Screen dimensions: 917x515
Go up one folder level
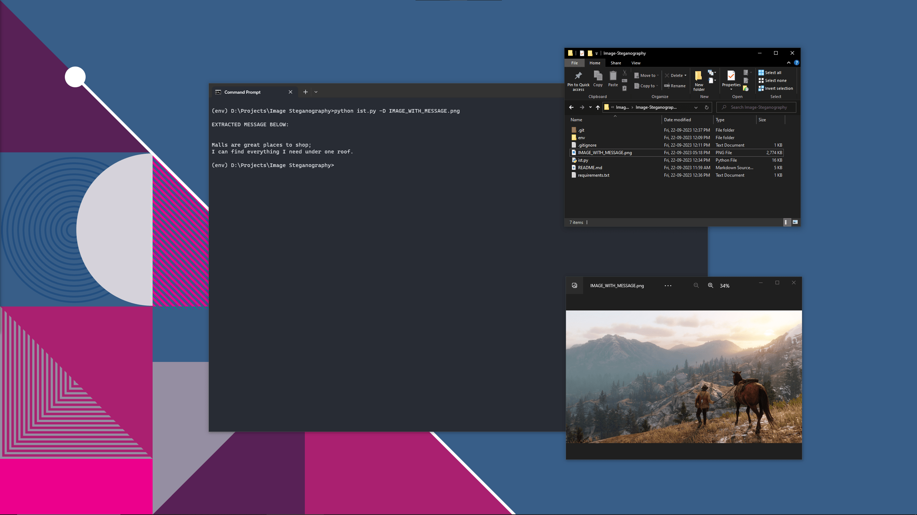click(598, 107)
